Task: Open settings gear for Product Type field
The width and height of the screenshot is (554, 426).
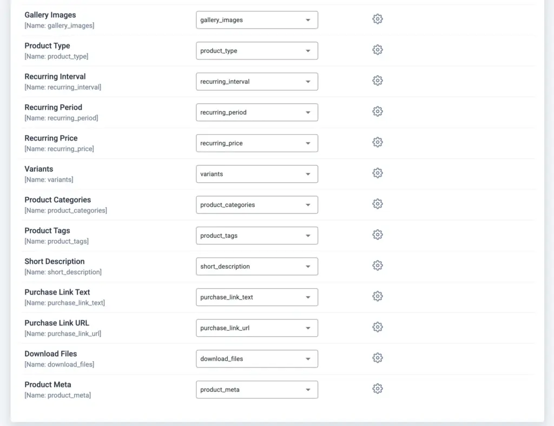Action: click(377, 49)
